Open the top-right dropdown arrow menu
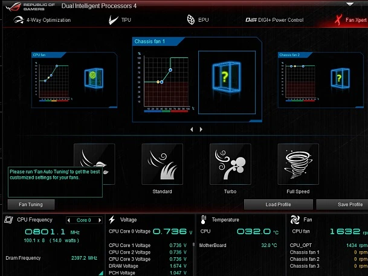 [350, 4]
